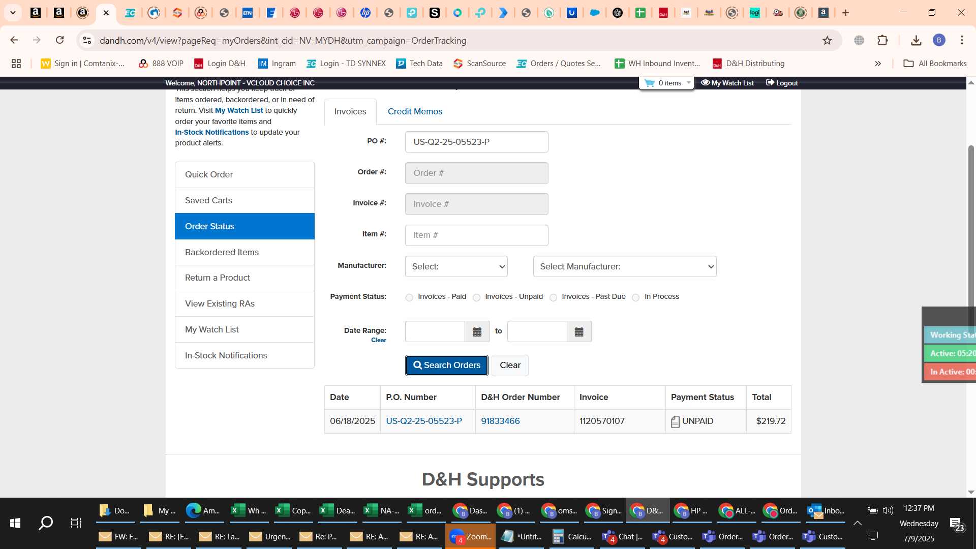View site information icon in address bar
Screen dimensions: 976x549
click(x=87, y=41)
